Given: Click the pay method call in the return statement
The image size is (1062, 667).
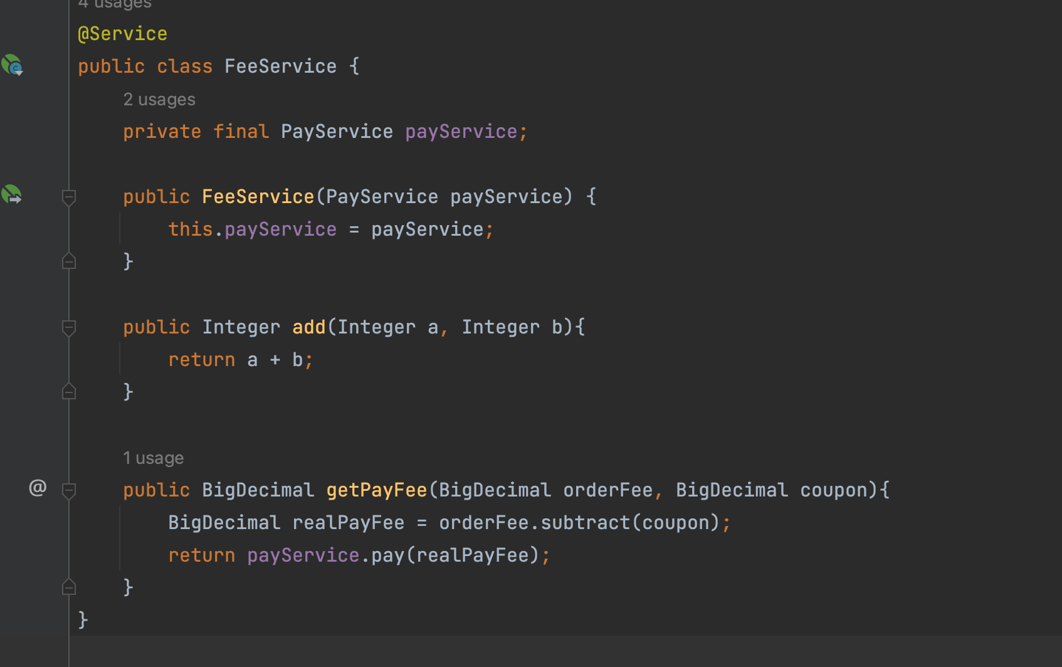Looking at the screenshot, I should pos(388,555).
